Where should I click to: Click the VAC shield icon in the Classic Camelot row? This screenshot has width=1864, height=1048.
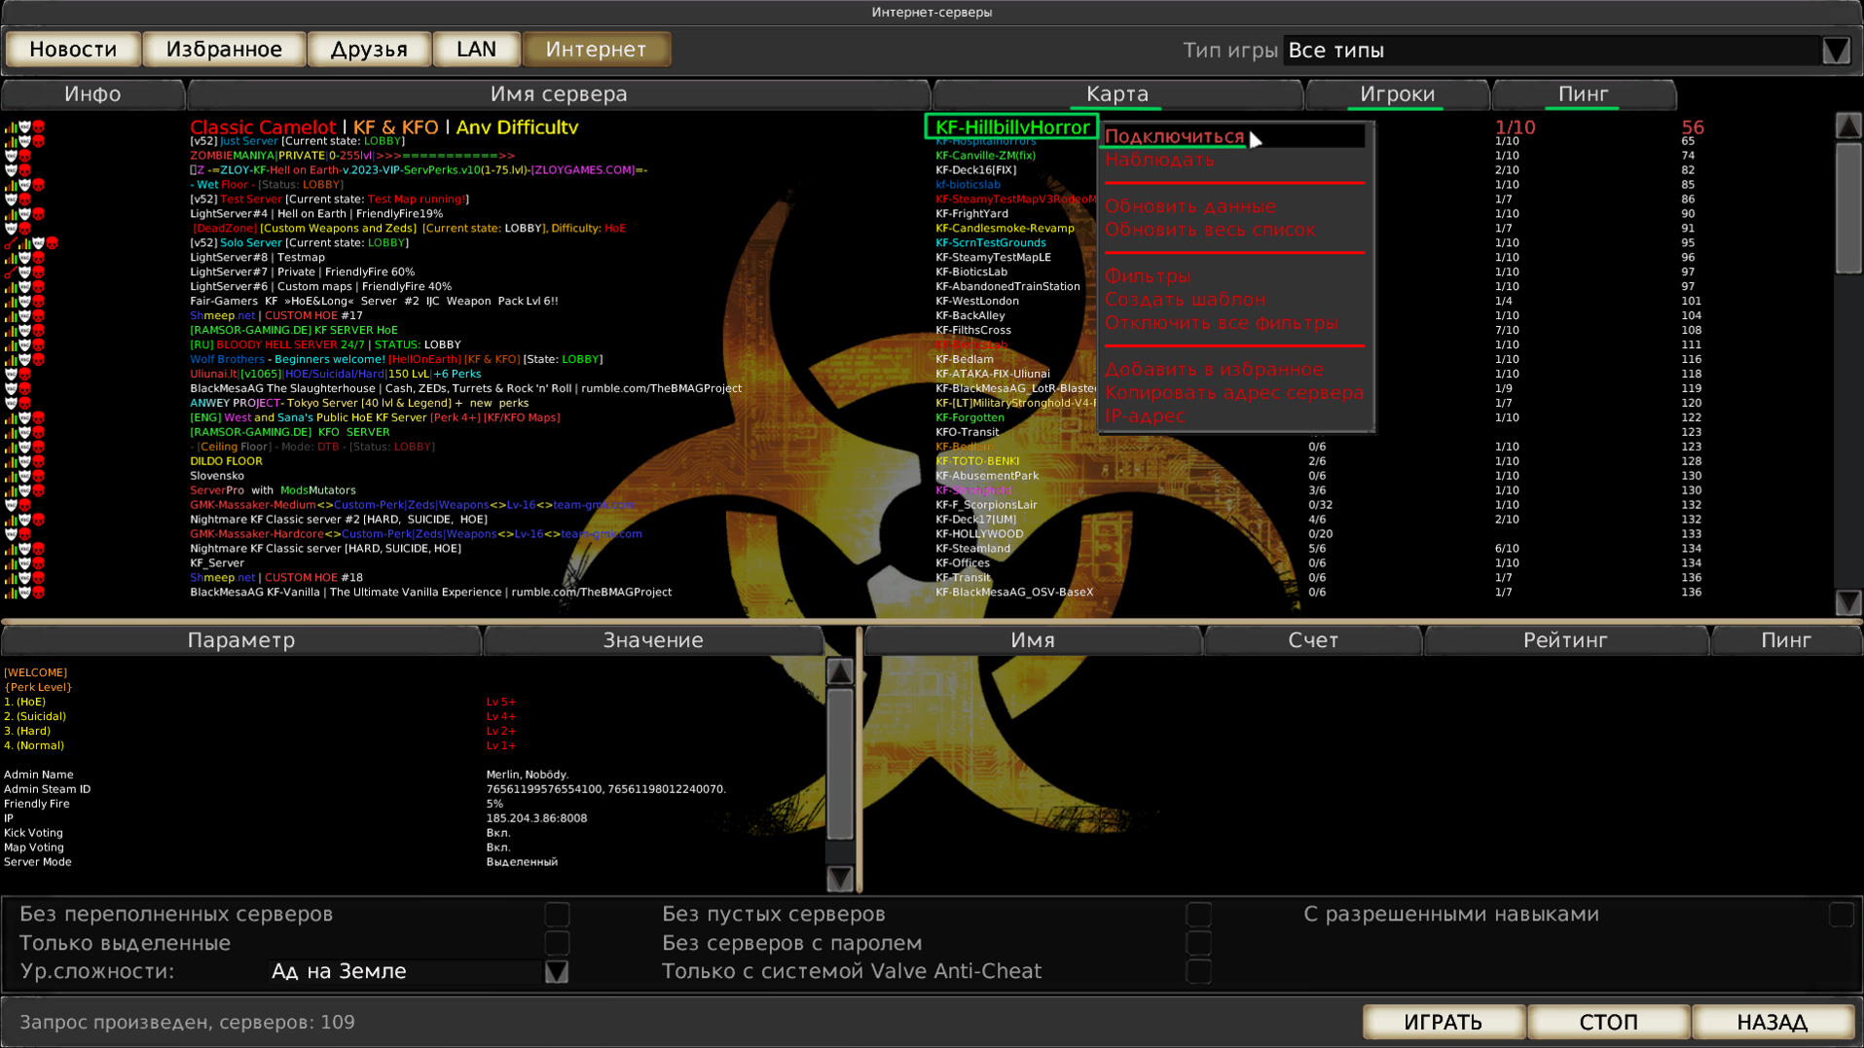pos(25,126)
